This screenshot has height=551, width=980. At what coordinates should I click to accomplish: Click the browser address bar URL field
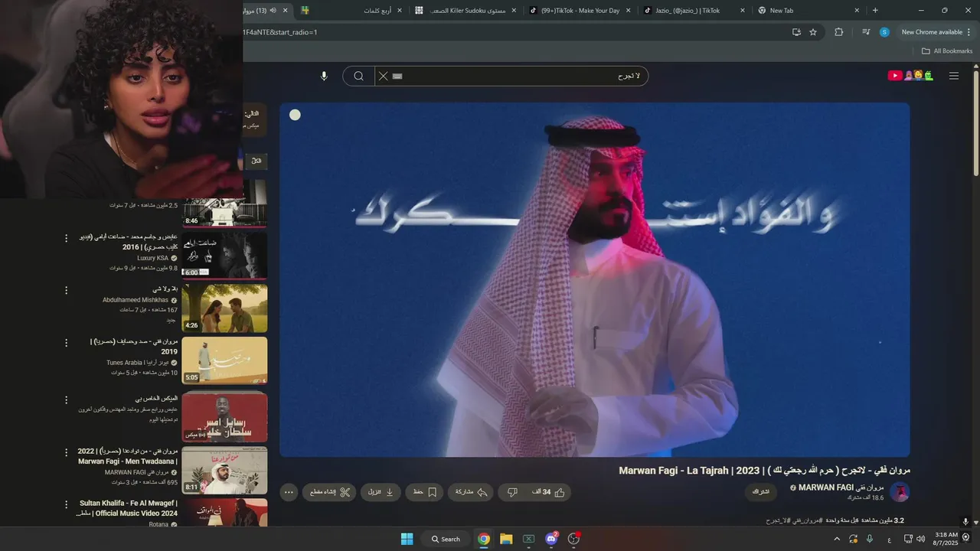pyautogui.click(x=513, y=32)
